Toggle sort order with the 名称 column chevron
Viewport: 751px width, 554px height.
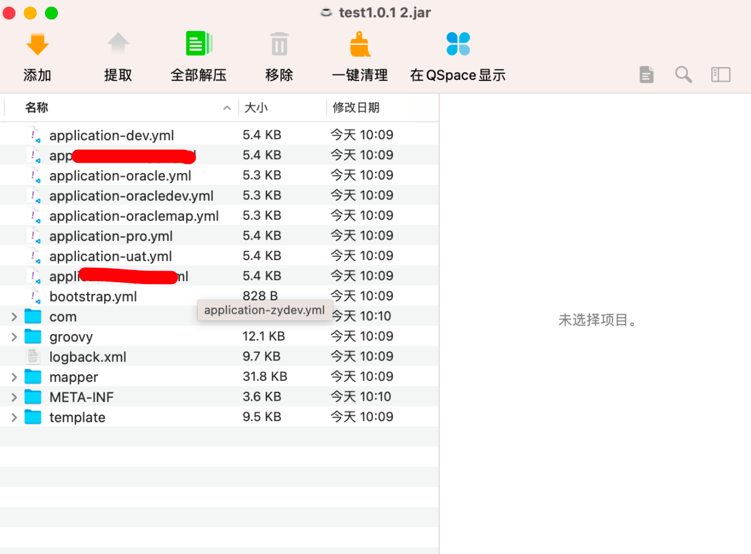[x=227, y=107]
